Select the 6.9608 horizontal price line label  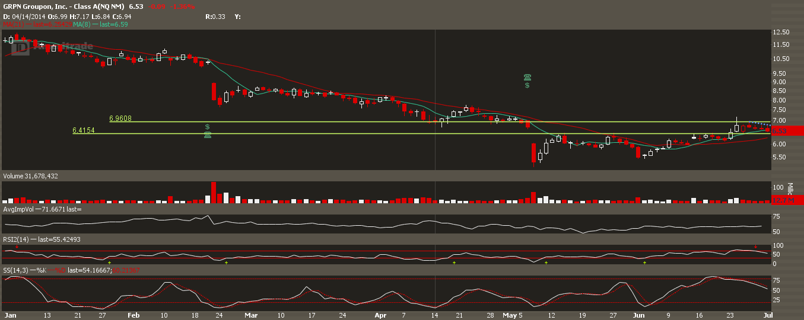pos(120,119)
